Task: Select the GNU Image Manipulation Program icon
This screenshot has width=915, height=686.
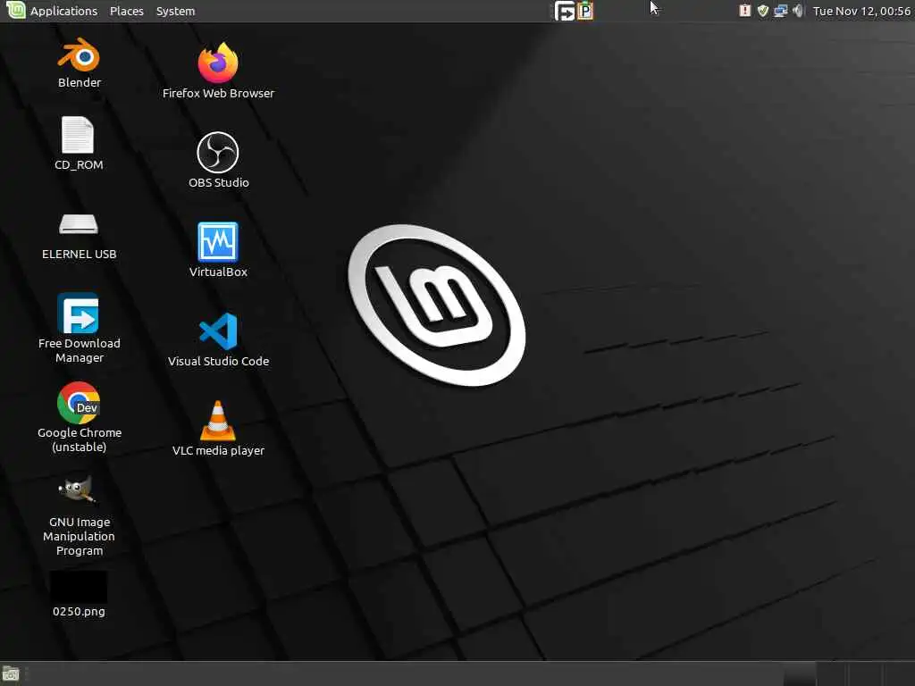Action: coord(77,490)
